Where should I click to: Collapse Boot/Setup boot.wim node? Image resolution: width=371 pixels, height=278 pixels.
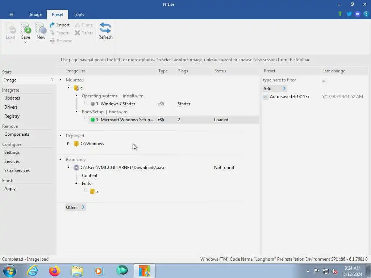[x=76, y=111]
